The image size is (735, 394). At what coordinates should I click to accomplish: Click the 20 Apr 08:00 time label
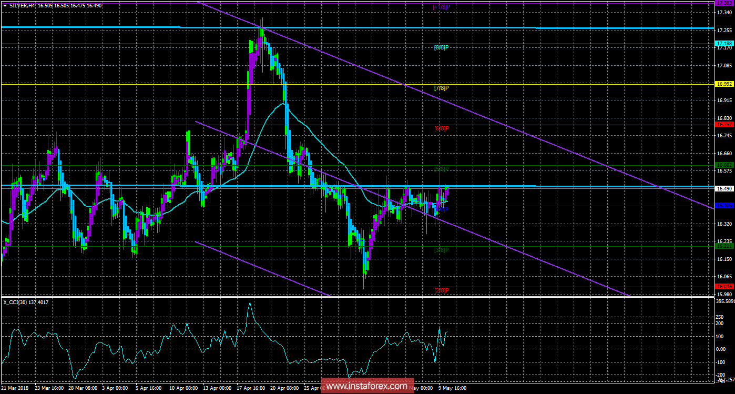coord(284,388)
